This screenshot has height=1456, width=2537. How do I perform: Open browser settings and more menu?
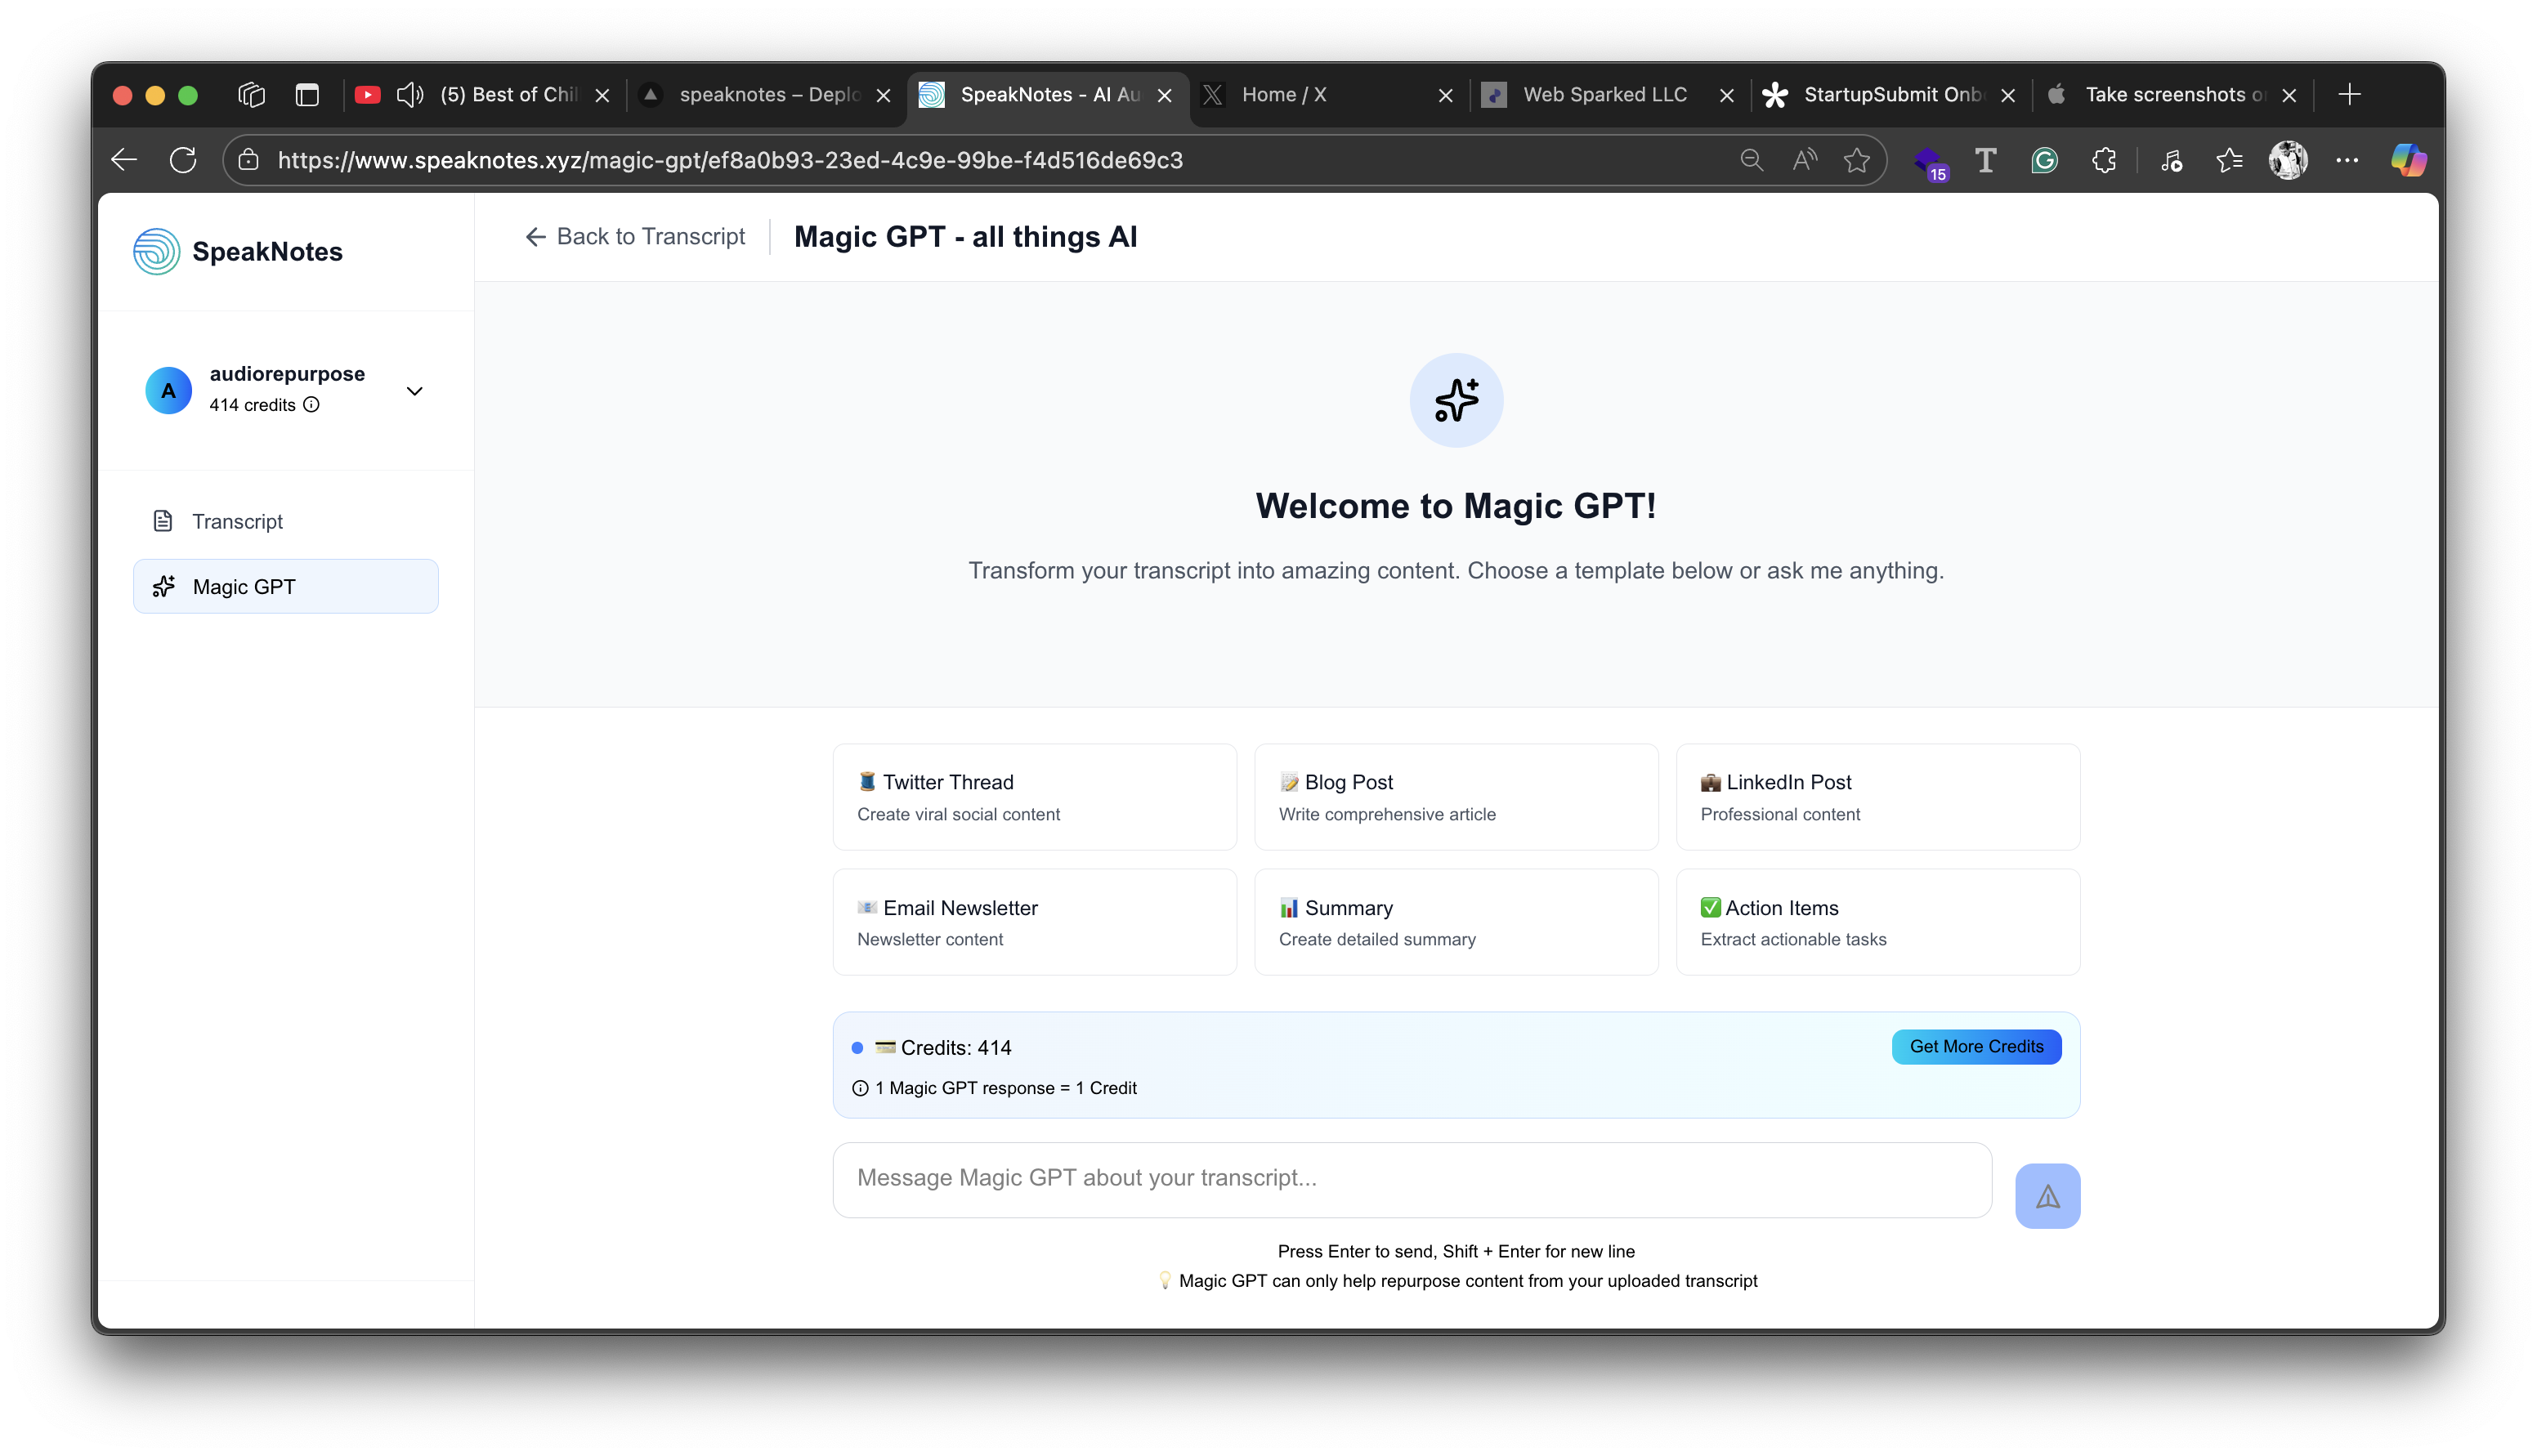point(2347,160)
